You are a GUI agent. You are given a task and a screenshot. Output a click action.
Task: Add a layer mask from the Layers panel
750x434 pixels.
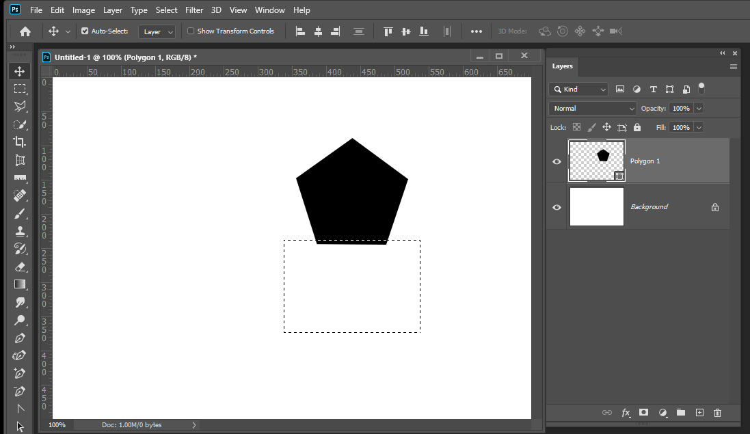(643, 413)
